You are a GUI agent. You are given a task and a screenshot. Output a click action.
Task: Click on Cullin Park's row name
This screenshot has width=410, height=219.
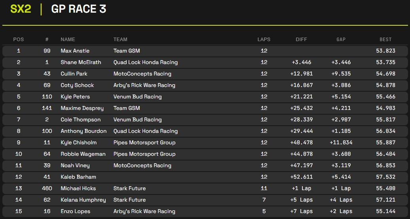pos(74,74)
